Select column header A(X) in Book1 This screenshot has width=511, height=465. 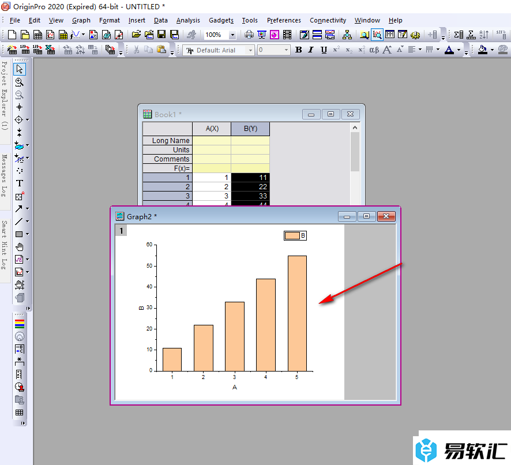click(212, 129)
